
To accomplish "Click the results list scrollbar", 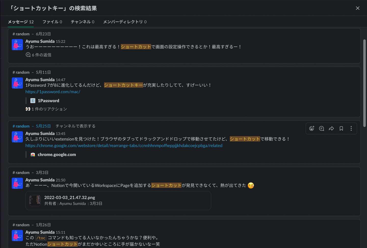I will [364, 83].
